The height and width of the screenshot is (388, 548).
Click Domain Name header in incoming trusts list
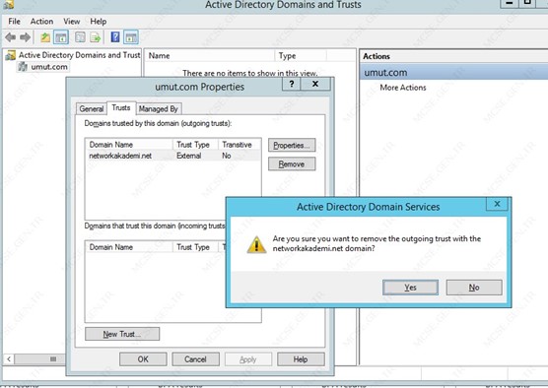click(x=129, y=247)
